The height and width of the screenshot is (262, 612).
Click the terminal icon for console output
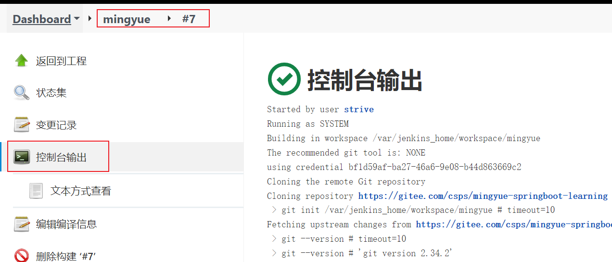(22, 157)
